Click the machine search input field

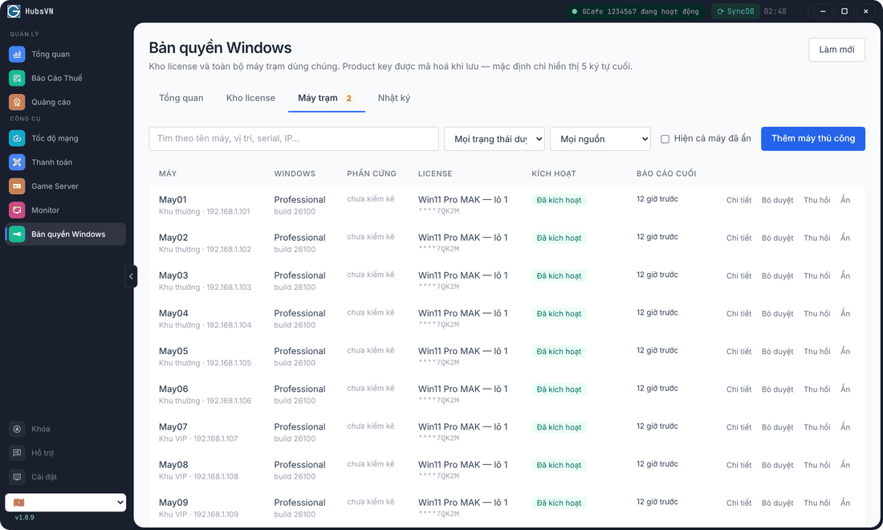pyautogui.click(x=293, y=139)
